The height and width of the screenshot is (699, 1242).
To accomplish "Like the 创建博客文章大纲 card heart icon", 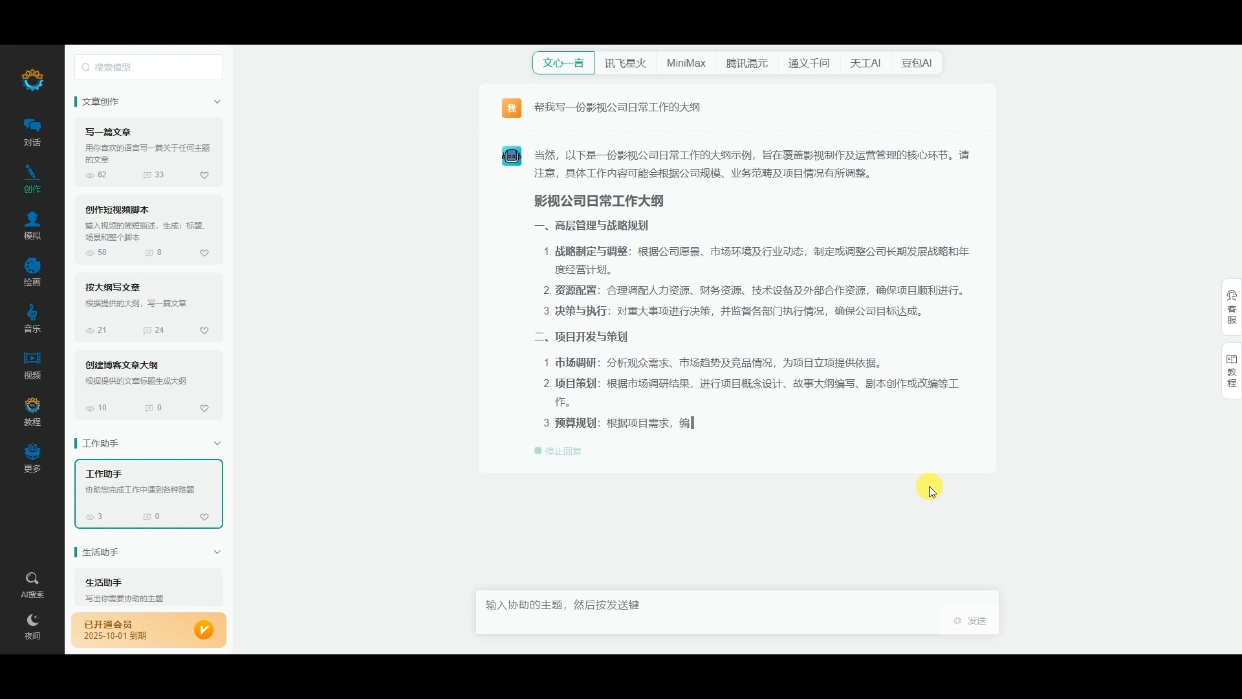I will 204,408.
